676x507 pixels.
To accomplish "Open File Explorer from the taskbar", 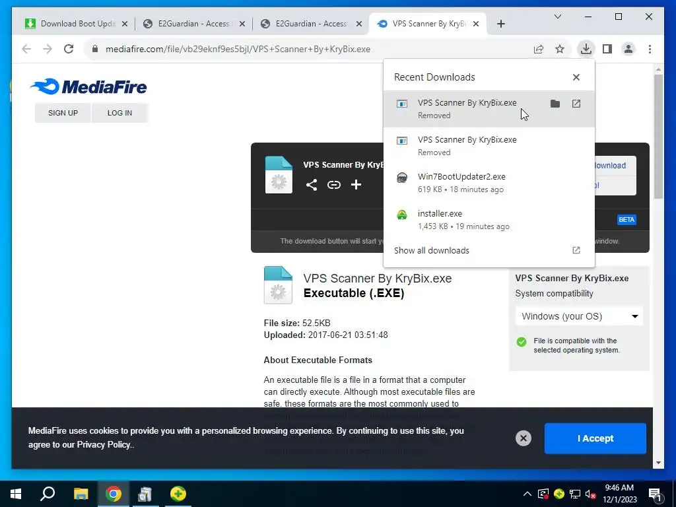I will [x=81, y=494].
